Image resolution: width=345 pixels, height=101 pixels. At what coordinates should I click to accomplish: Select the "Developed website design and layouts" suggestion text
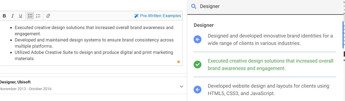pos(268,90)
